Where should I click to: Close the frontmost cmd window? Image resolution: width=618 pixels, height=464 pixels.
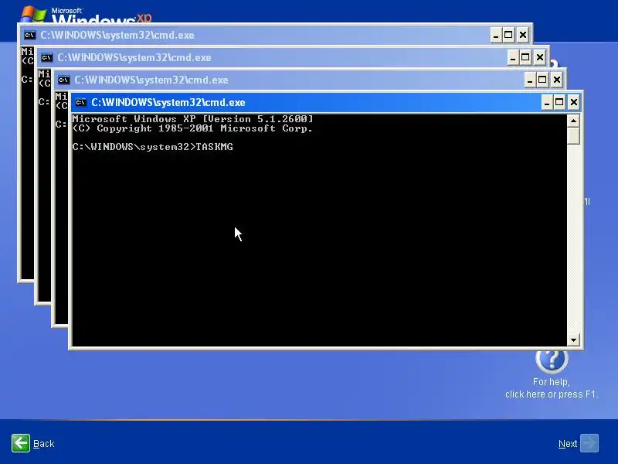click(x=574, y=103)
